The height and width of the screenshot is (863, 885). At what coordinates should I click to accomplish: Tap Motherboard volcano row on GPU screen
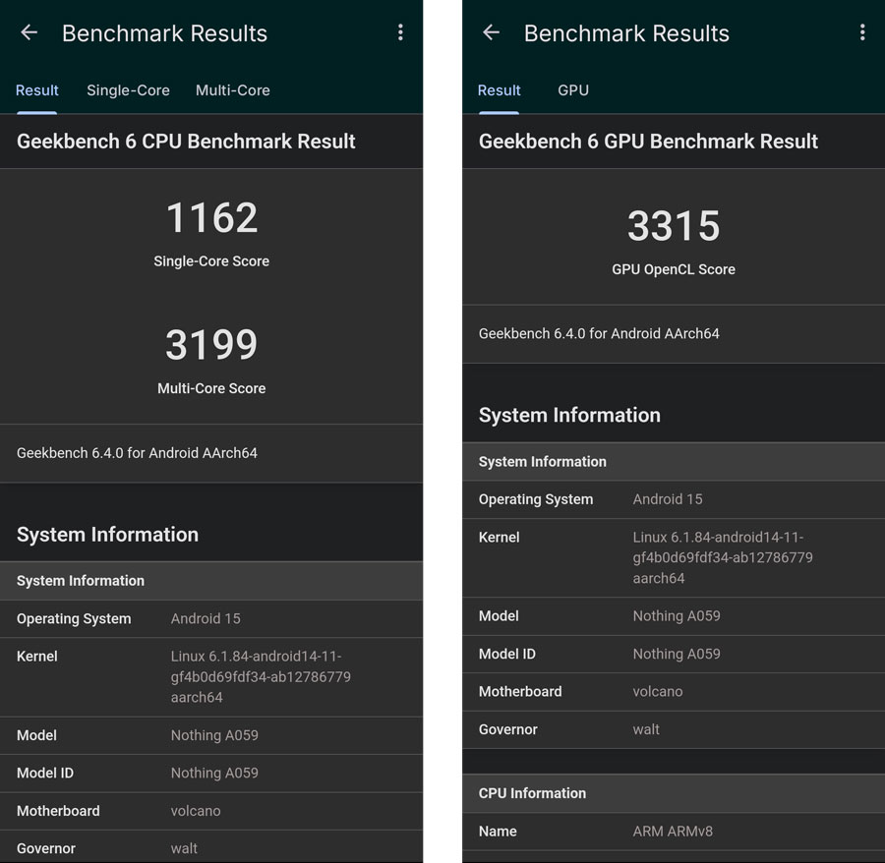[674, 692]
